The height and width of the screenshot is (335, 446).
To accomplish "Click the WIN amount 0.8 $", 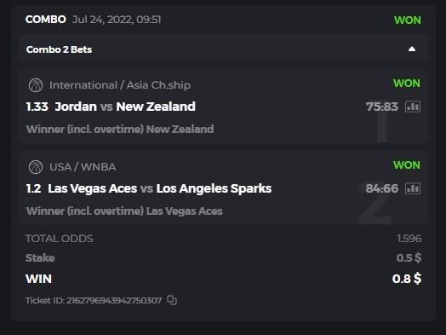I will tap(407, 279).
